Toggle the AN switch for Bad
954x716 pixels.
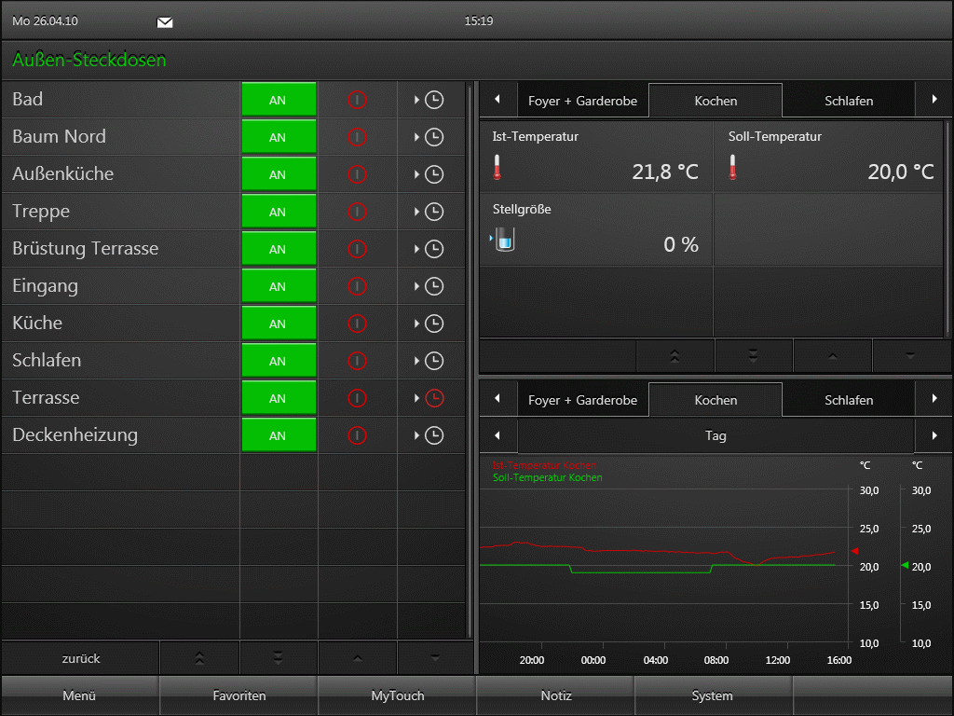pos(279,99)
